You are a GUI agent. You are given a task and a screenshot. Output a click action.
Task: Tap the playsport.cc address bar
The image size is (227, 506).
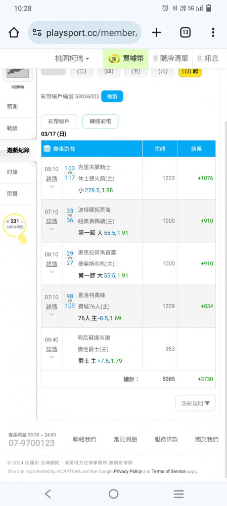coord(84,32)
